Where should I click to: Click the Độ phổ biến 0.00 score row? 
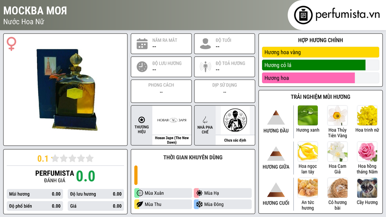(x=35, y=206)
